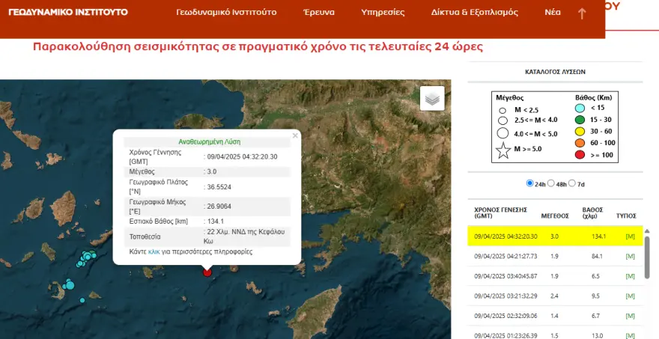Select the 7d time range
Image resolution: width=659 pixels, height=339 pixels.
pos(573,183)
